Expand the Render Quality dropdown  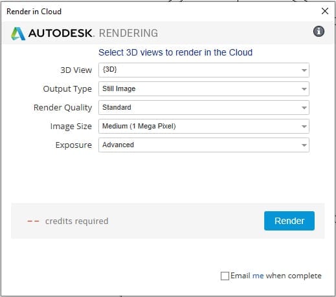[204, 108]
